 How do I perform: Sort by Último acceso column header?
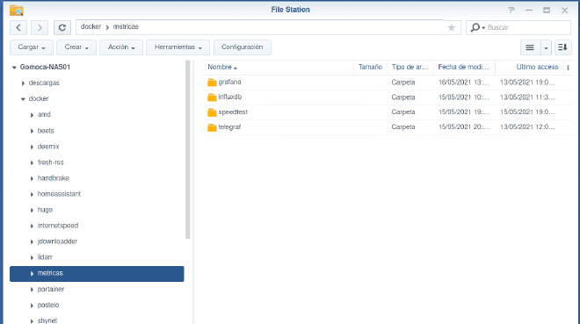530,68
